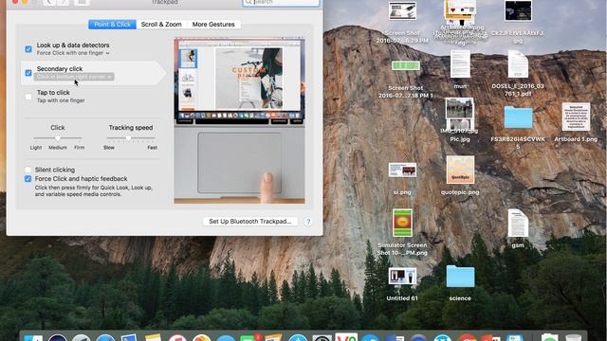Select the Simulator Screen Shot png file
The width and height of the screenshot is (607, 341).
pos(402,232)
